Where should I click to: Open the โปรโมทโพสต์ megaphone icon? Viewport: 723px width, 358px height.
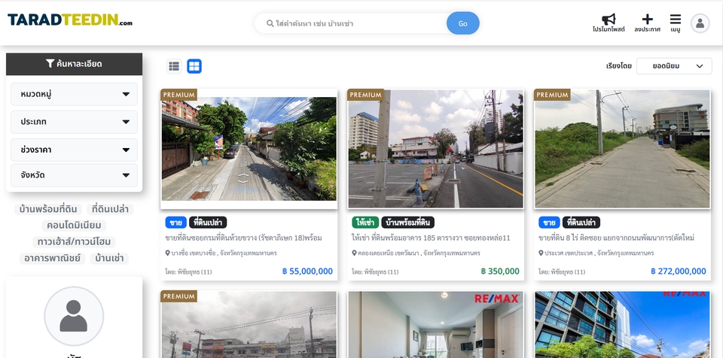(x=609, y=20)
